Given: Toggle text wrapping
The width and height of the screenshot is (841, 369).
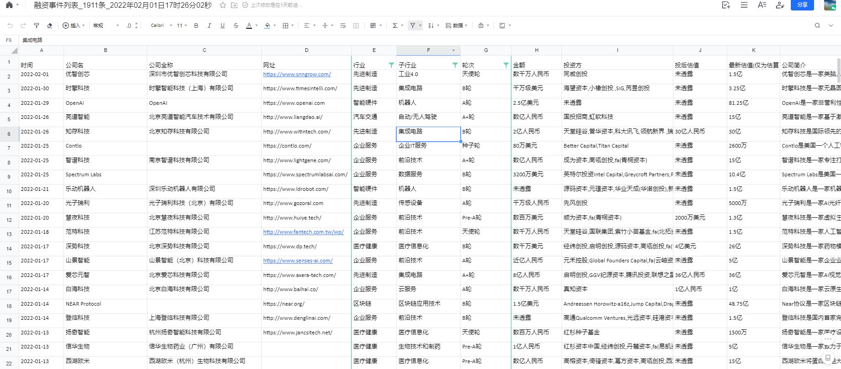Looking at the screenshot, I should pyautogui.click(x=343, y=26).
